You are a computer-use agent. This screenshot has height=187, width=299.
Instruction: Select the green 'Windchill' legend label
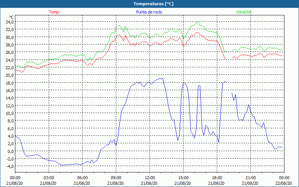pos(244,12)
